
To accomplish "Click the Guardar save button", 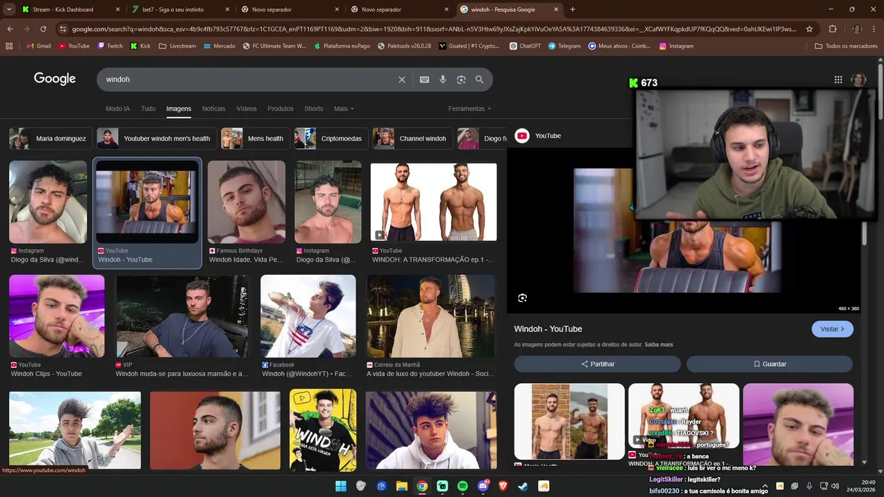I will (769, 364).
